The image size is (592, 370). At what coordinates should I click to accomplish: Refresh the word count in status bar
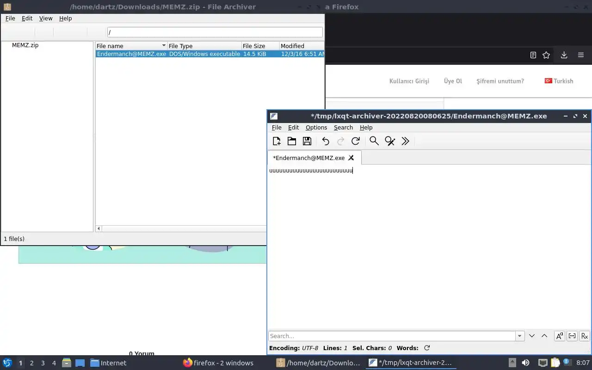click(x=427, y=348)
